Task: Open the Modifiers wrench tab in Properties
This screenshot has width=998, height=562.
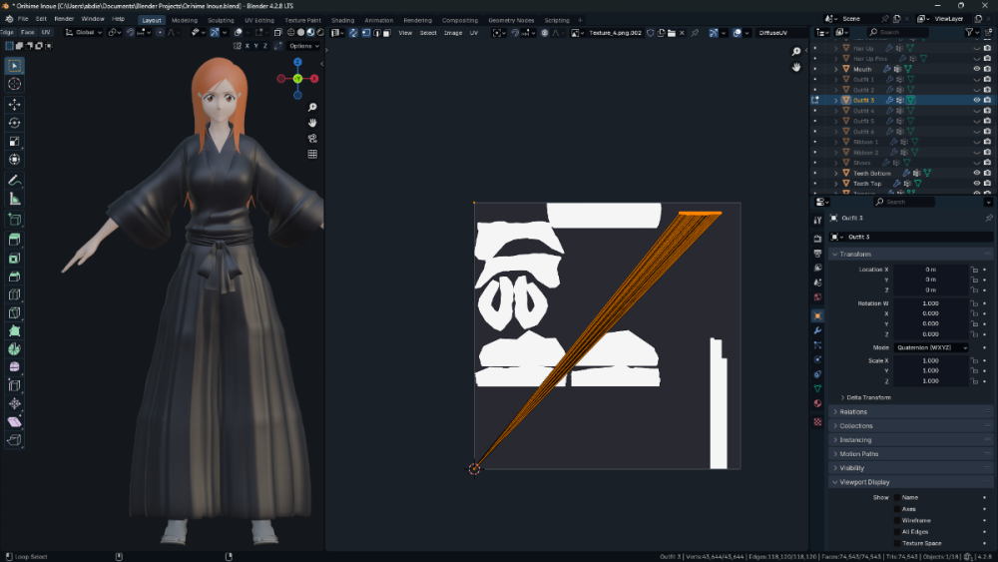Action: pos(817,329)
